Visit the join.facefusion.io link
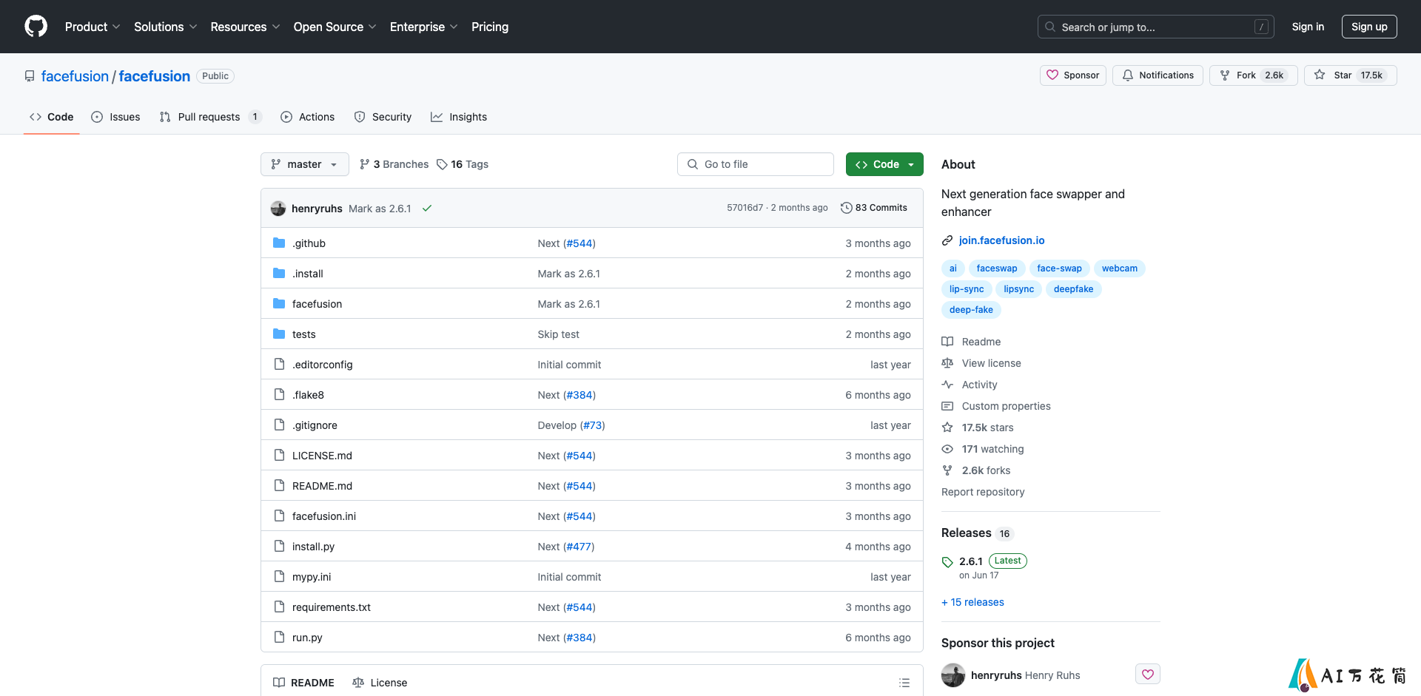Viewport: 1421px width, 696px height. (x=1001, y=240)
